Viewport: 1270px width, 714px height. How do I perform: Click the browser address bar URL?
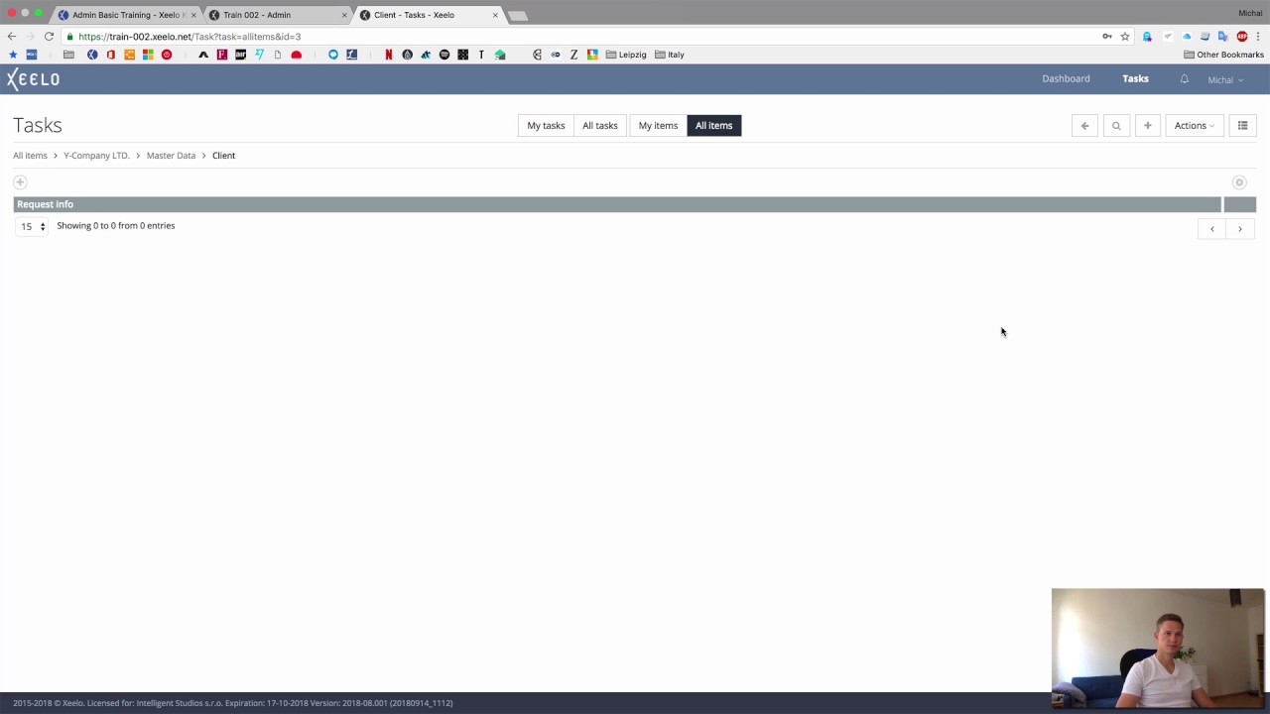pos(190,37)
